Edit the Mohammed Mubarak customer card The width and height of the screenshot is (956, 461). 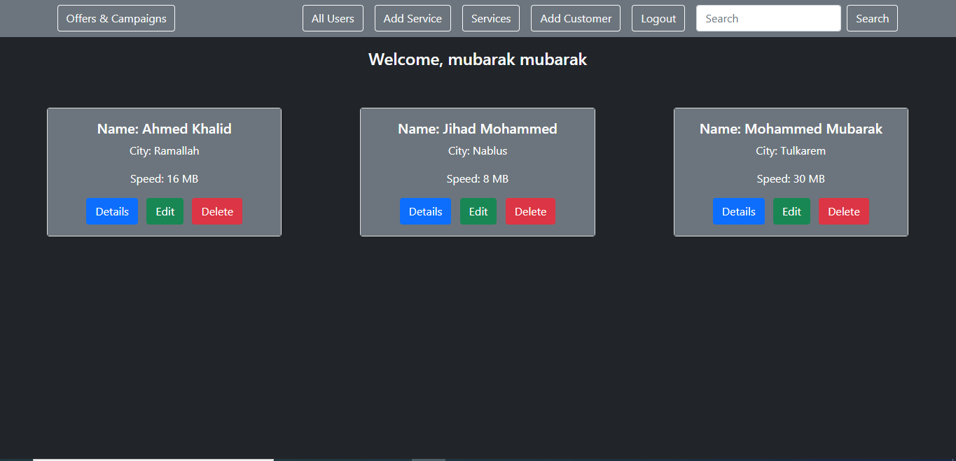[x=791, y=211]
